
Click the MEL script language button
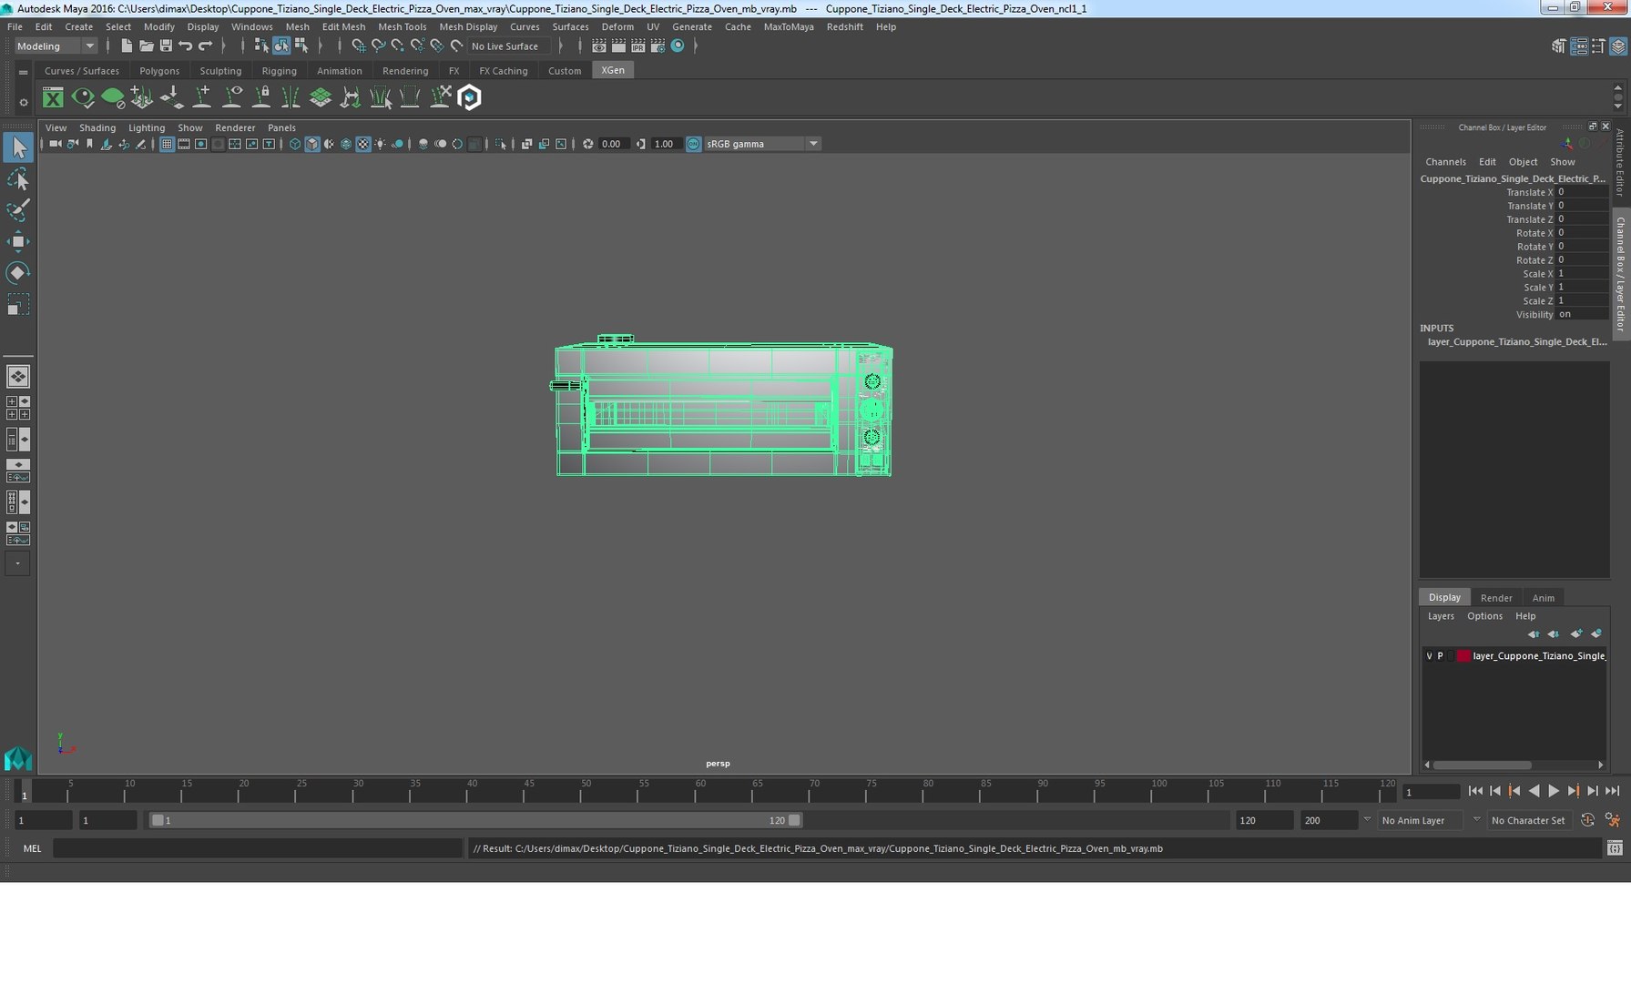tap(33, 848)
